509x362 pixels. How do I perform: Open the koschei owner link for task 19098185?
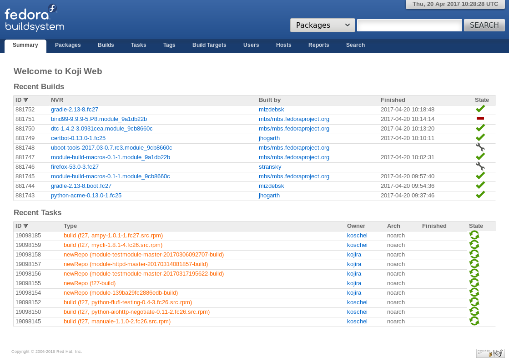(357, 236)
